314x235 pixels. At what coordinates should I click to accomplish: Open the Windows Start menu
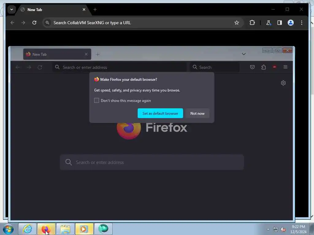[8, 229]
